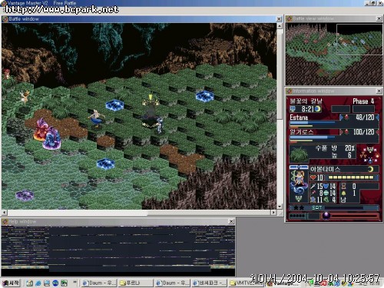Click the SRT gauge bar
The image size is (384, 288).
[335, 208]
